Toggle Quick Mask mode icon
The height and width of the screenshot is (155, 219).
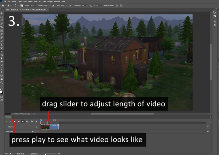pos(2,97)
